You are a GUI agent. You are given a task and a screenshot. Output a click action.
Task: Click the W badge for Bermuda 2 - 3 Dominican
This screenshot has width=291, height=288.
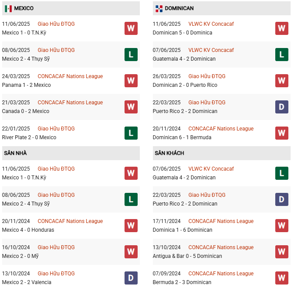281,278
